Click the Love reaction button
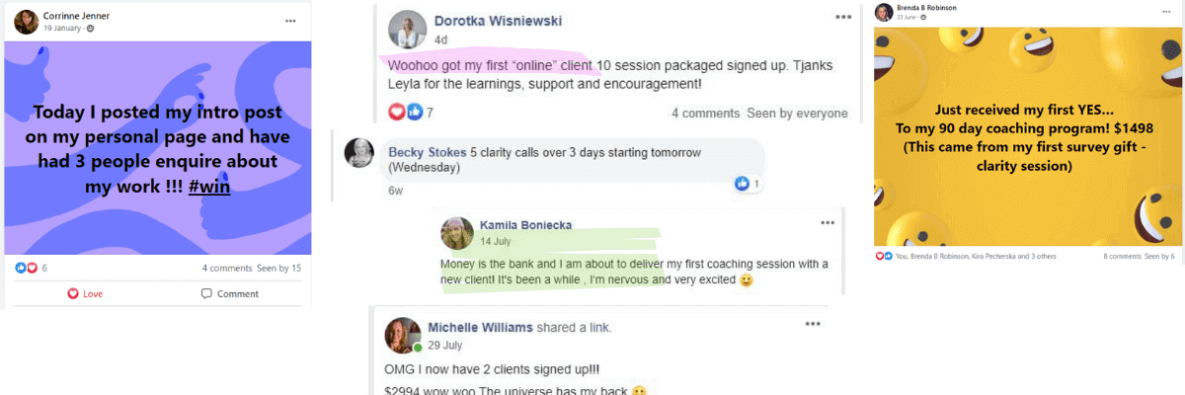 (85, 293)
